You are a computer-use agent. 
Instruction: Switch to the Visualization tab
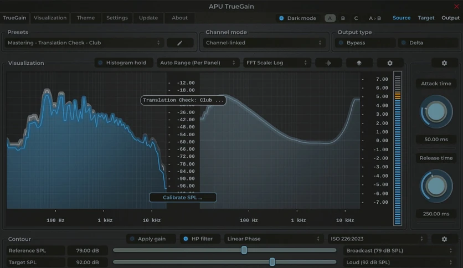point(50,18)
